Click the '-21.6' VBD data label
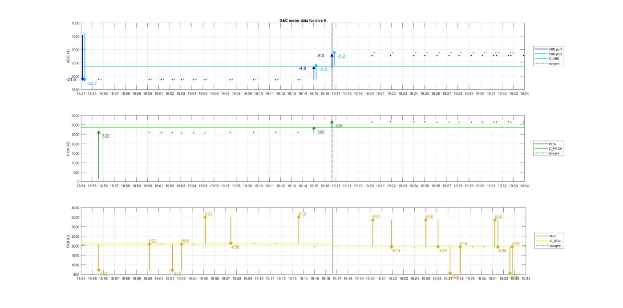This screenshot has height=308, width=623. tap(71, 79)
